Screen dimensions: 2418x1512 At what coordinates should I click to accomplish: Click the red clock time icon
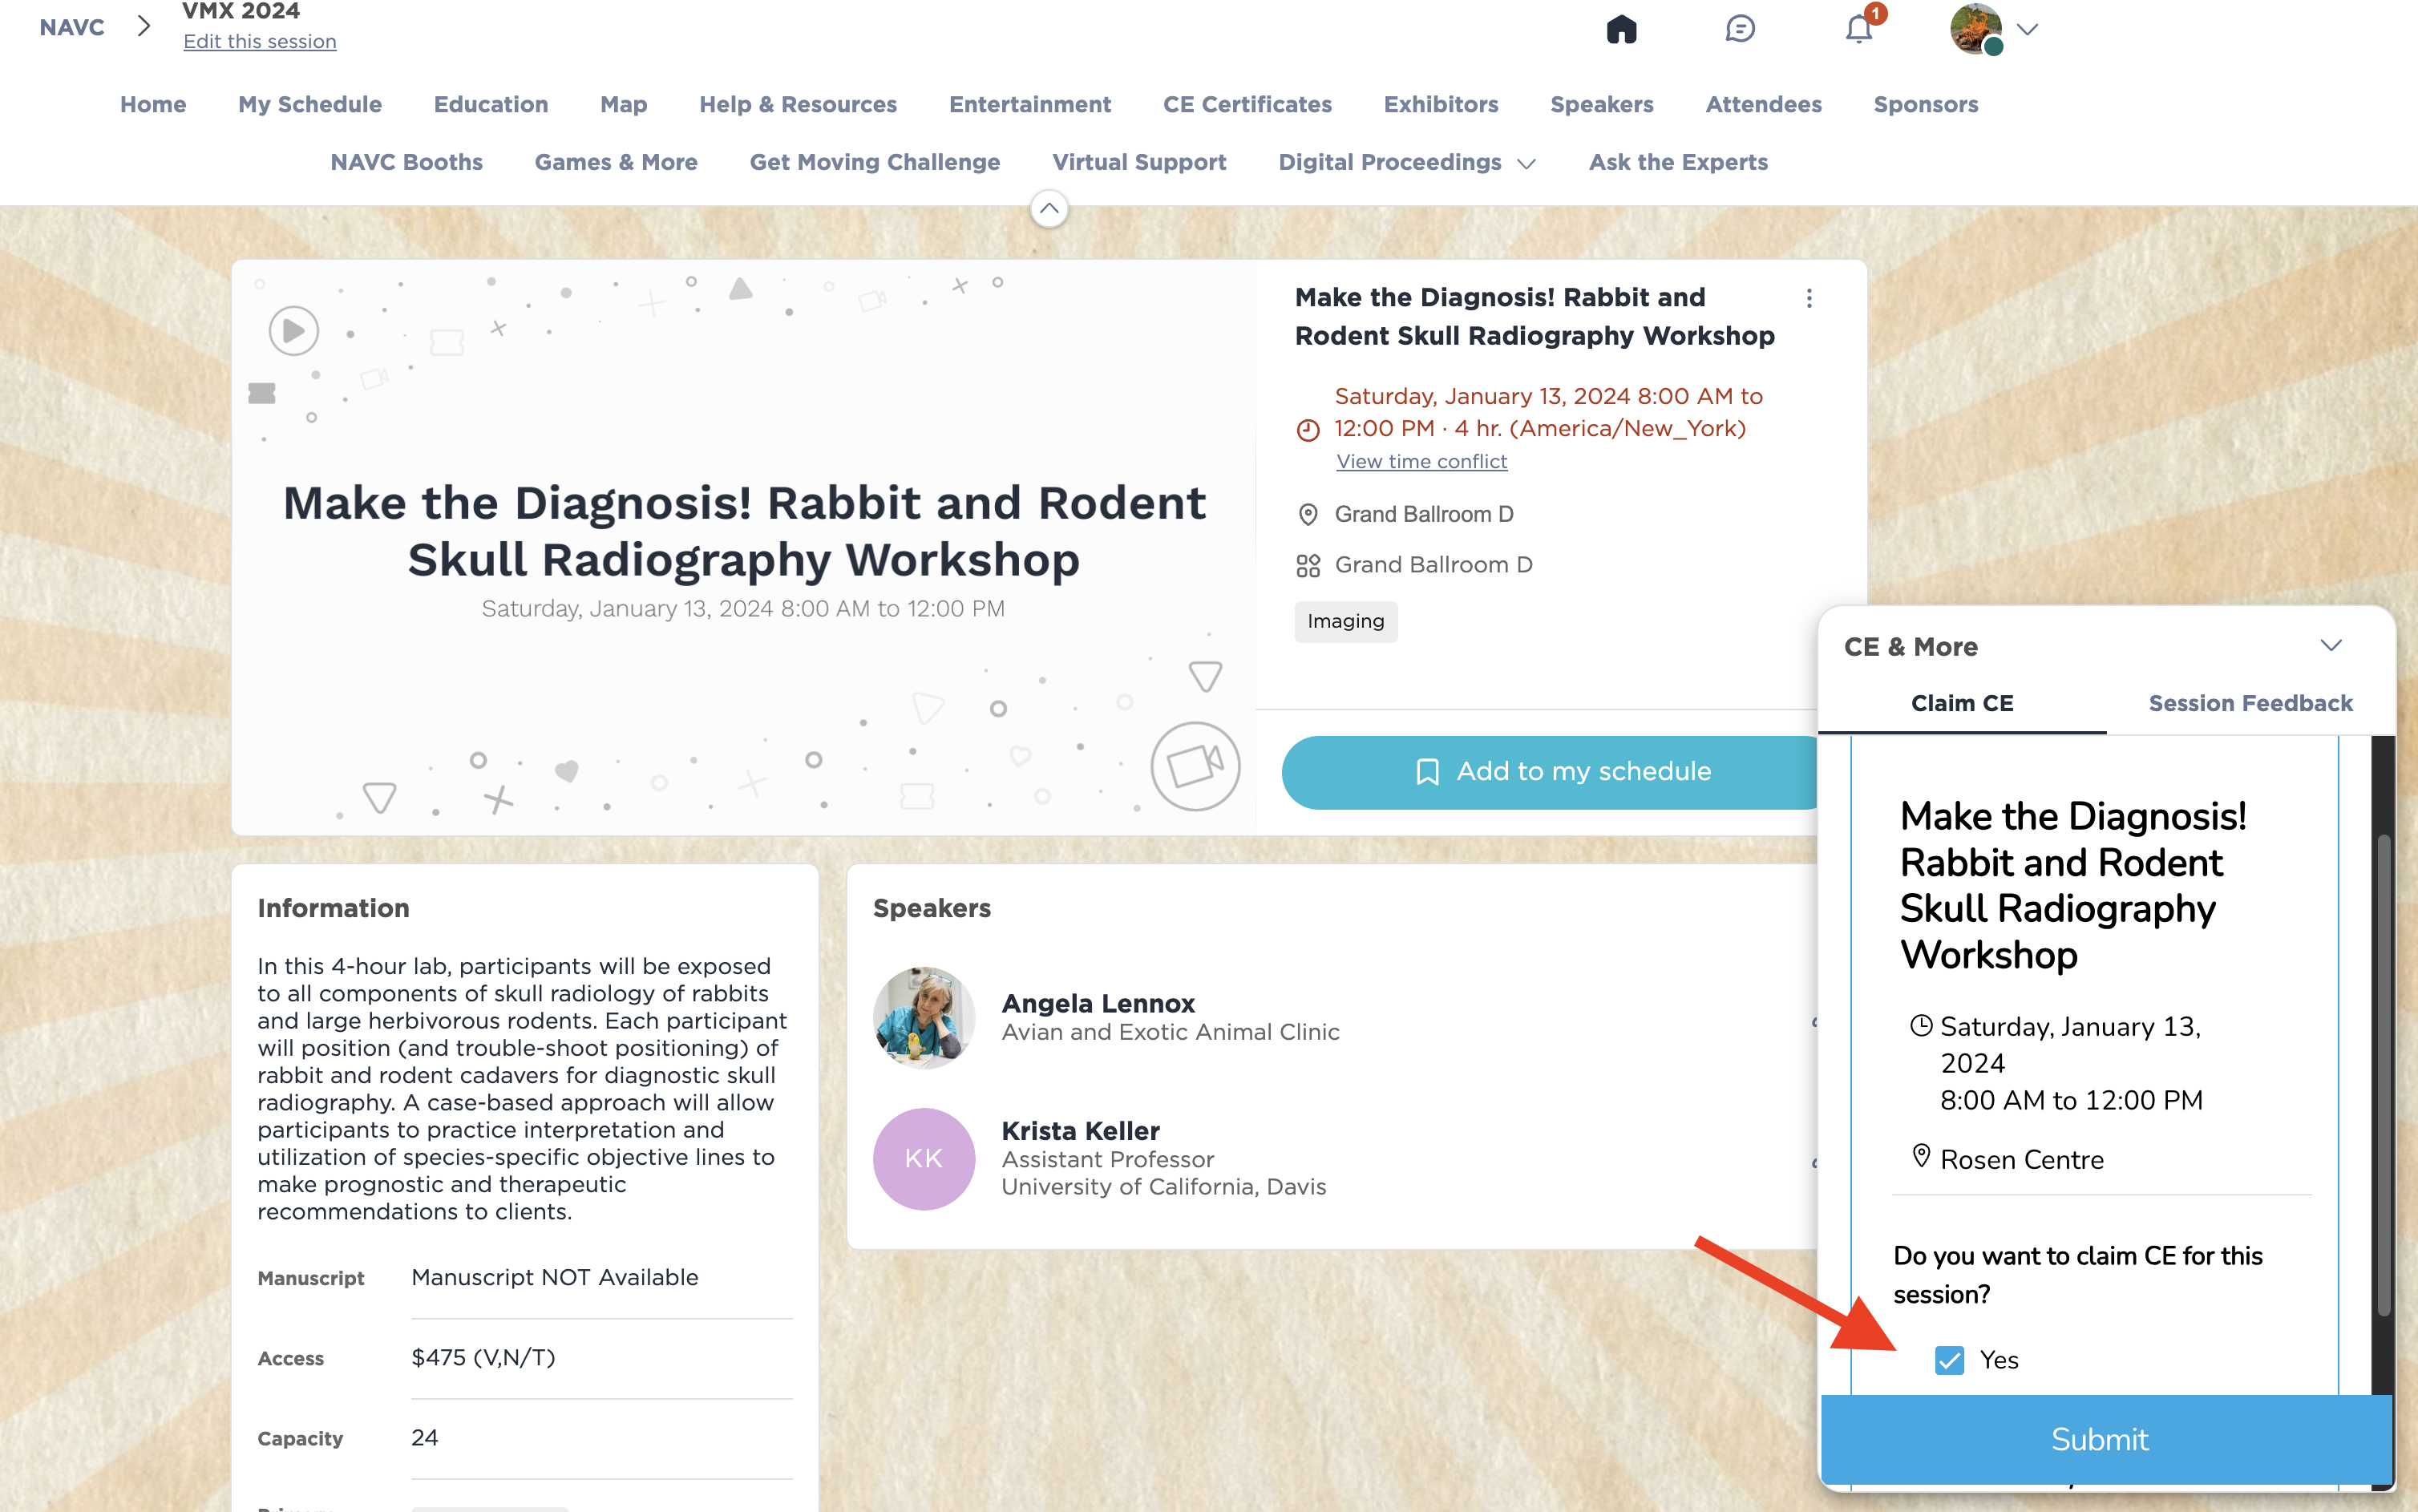[1308, 430]
